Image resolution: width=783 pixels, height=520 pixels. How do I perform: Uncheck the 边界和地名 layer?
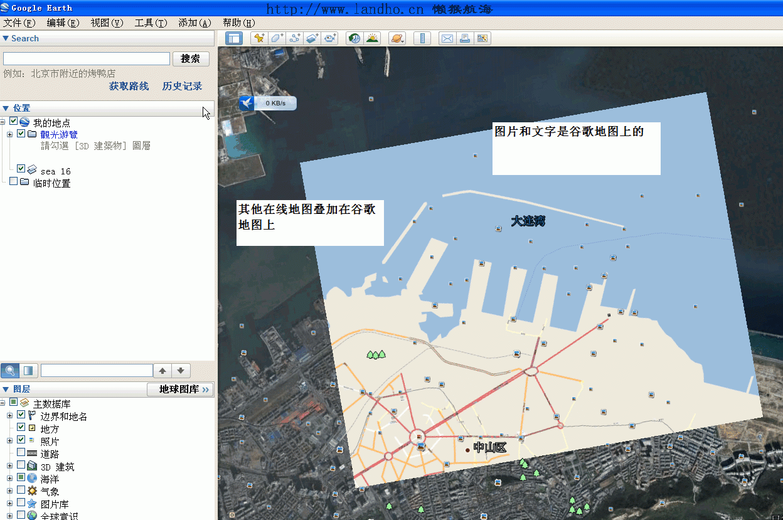tap(21, 415)
